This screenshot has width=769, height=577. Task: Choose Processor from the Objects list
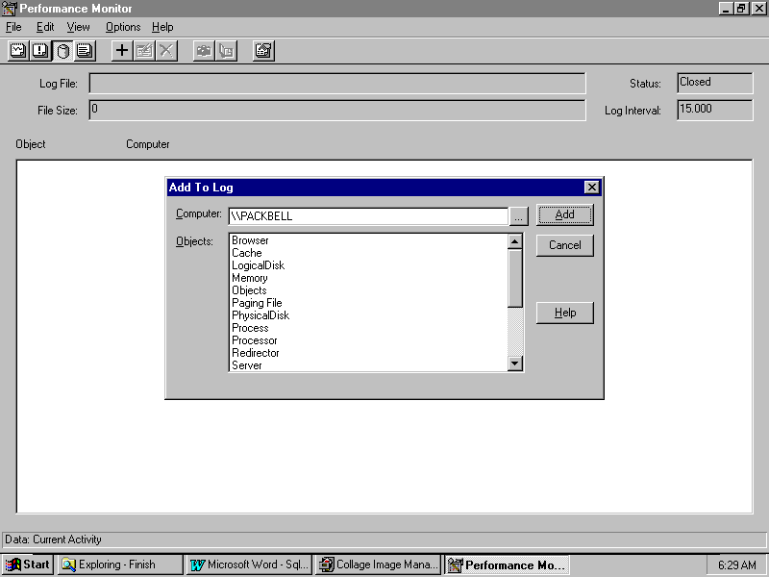pyautogui.click(x=255, y=340)
